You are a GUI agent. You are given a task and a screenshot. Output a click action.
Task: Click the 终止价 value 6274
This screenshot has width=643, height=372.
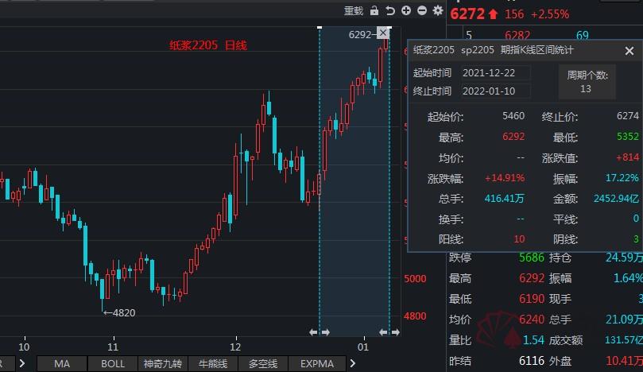point(628,116)
